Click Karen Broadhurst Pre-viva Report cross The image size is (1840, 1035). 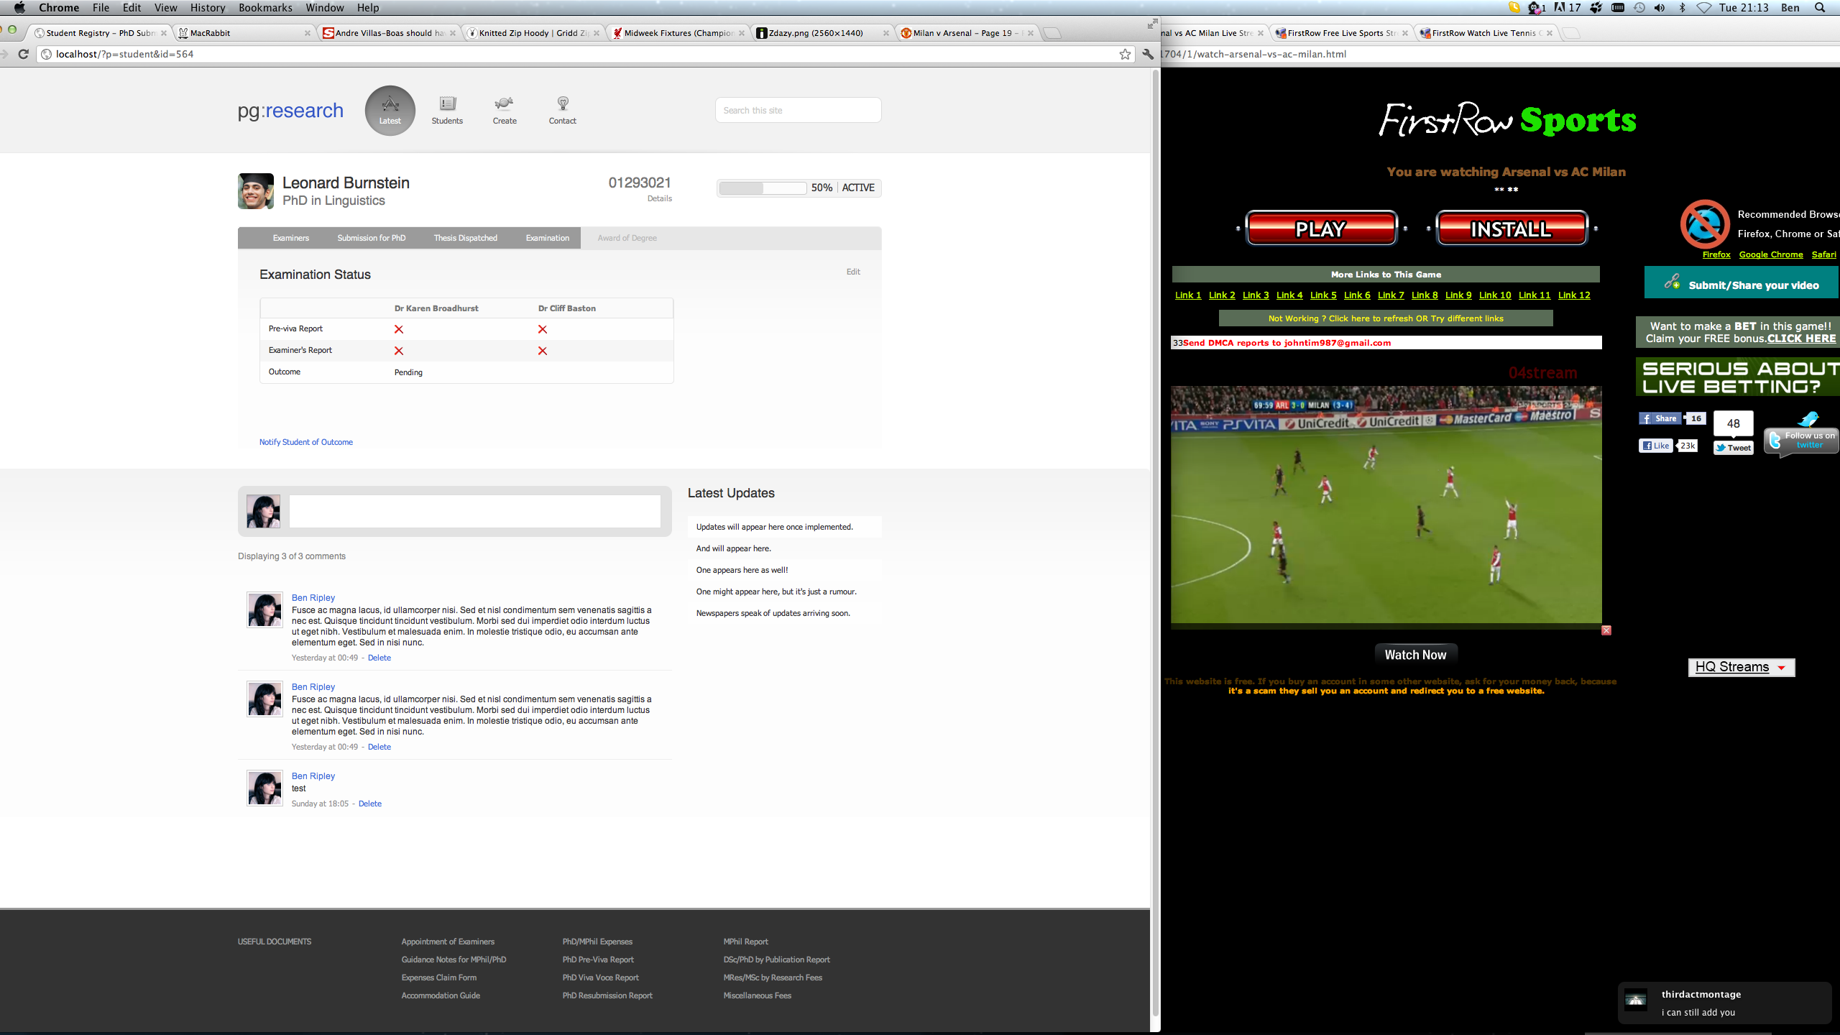pos(399,329)
